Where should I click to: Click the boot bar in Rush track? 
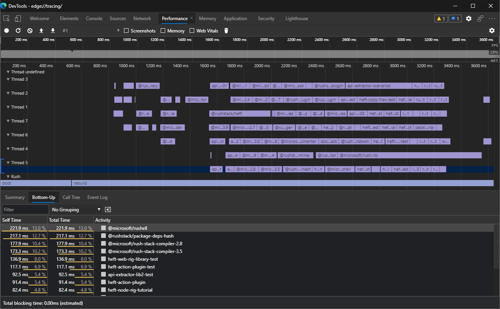pos(36,183)
